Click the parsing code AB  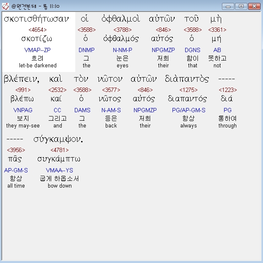(217, 50)
